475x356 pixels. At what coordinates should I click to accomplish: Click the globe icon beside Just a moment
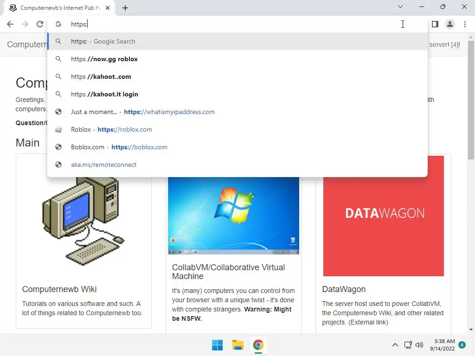(58, 112)
